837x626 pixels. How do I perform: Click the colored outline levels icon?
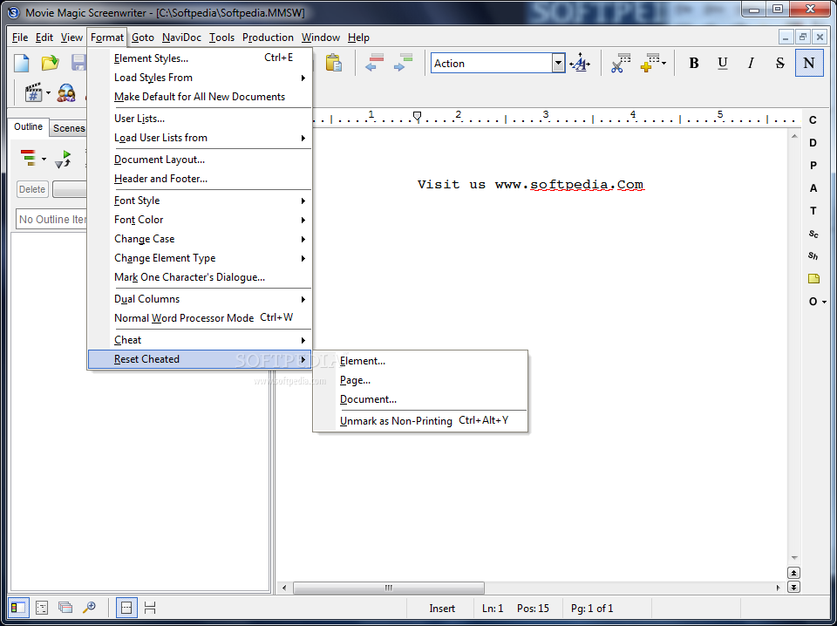coord(29,159)
